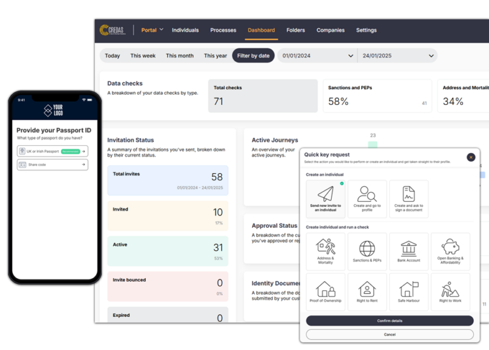
Task: Switch date range to This week
Action: [x=143, y=56]
